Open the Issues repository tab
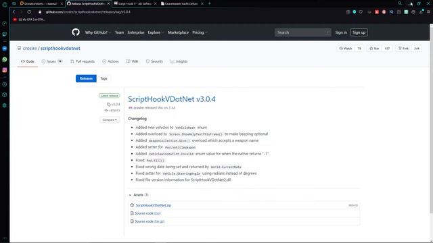Screen dimensions: 433x243 click(52, 61)
